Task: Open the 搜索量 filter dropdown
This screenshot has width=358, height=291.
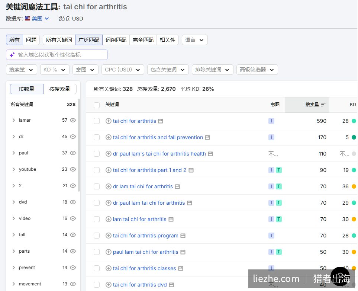Action: coord(22,70)
